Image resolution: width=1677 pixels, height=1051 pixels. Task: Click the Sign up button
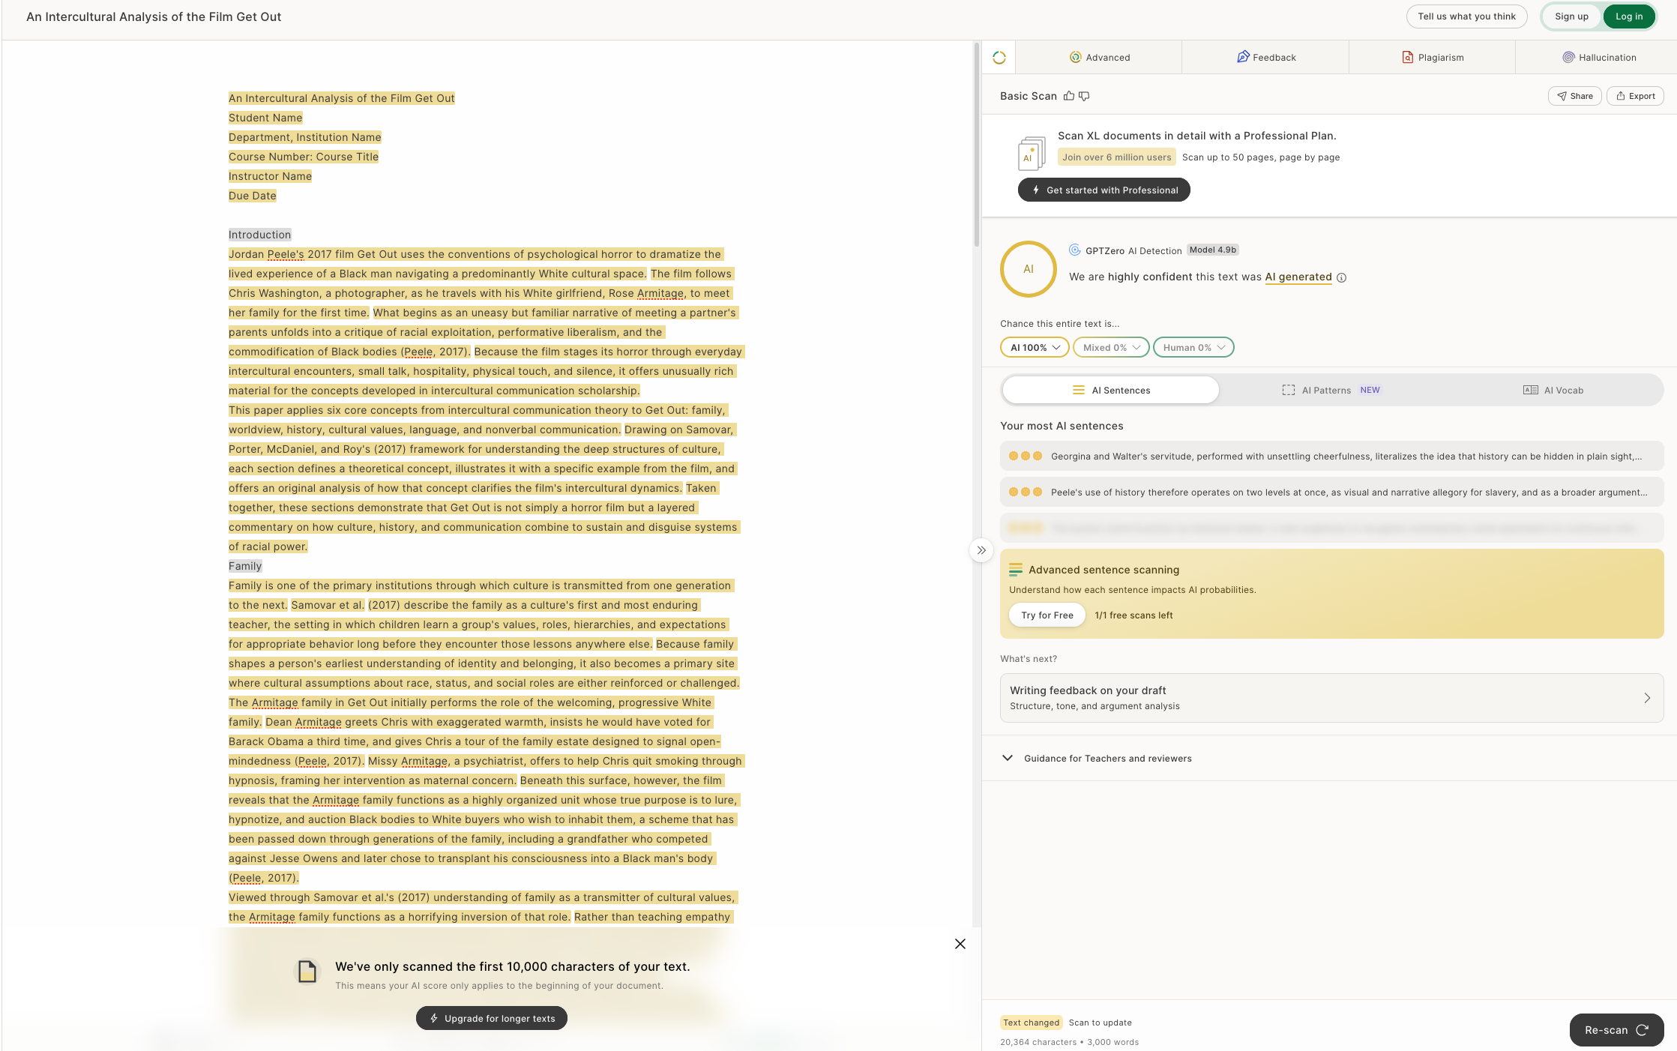[1571, 16]
